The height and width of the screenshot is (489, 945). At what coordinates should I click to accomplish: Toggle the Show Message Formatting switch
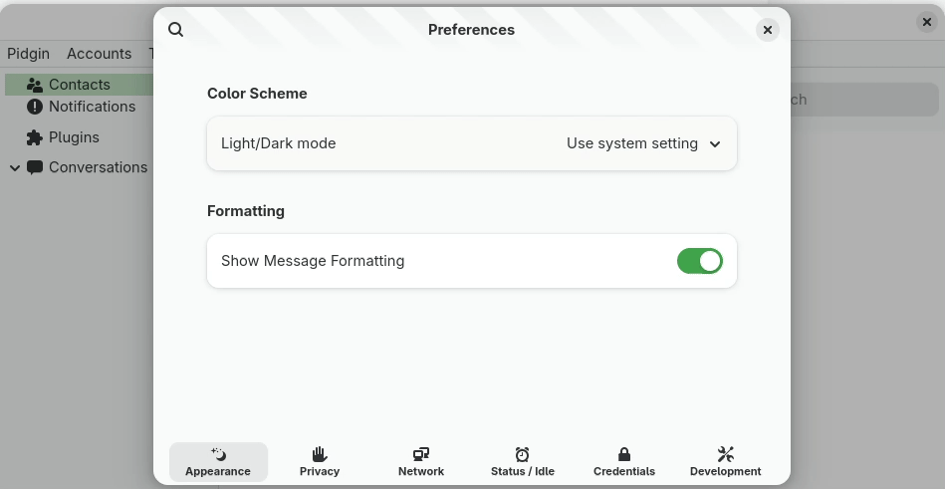click(x=699, y=261)
